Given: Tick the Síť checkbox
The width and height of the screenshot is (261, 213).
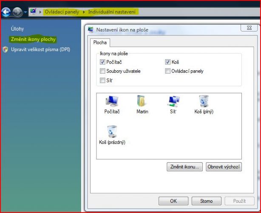Looking at the screenshot, I should pos(102,81).
